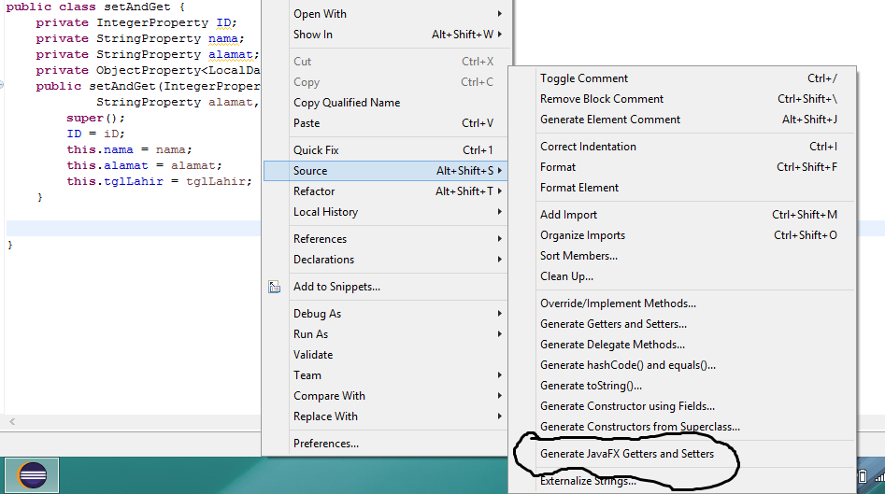The height and width of the screenshot is (494, 885).
Task: Click the editor's horizontal scroll left arrow
Action: tap(12, 421)
